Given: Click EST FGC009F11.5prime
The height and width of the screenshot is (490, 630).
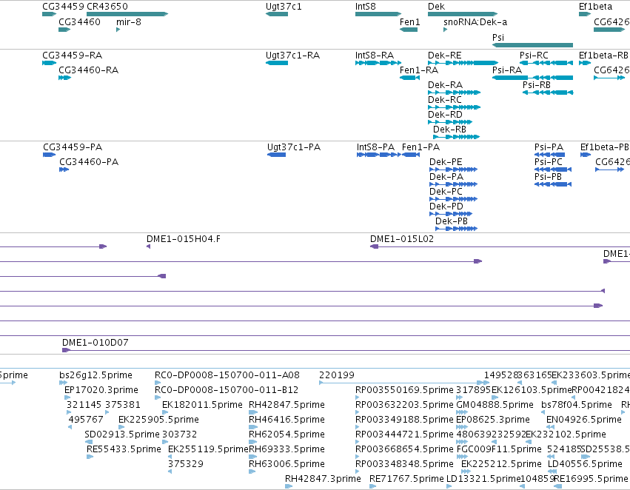Looking at the screenshot, I should (462, 457).
